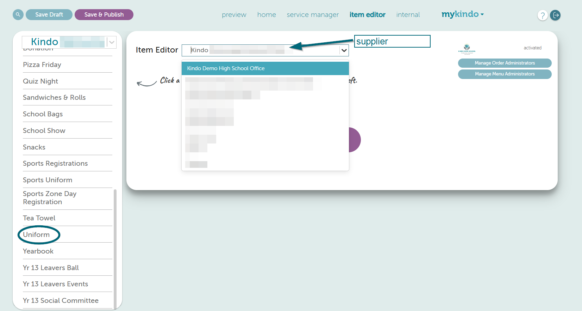Open the Uniform category
Screen dimensions: 582x311
(36, 234)
